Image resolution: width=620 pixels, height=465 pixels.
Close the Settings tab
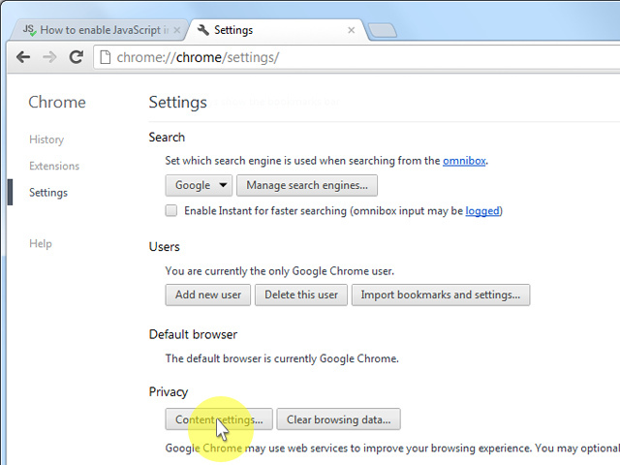click(352, 30)
